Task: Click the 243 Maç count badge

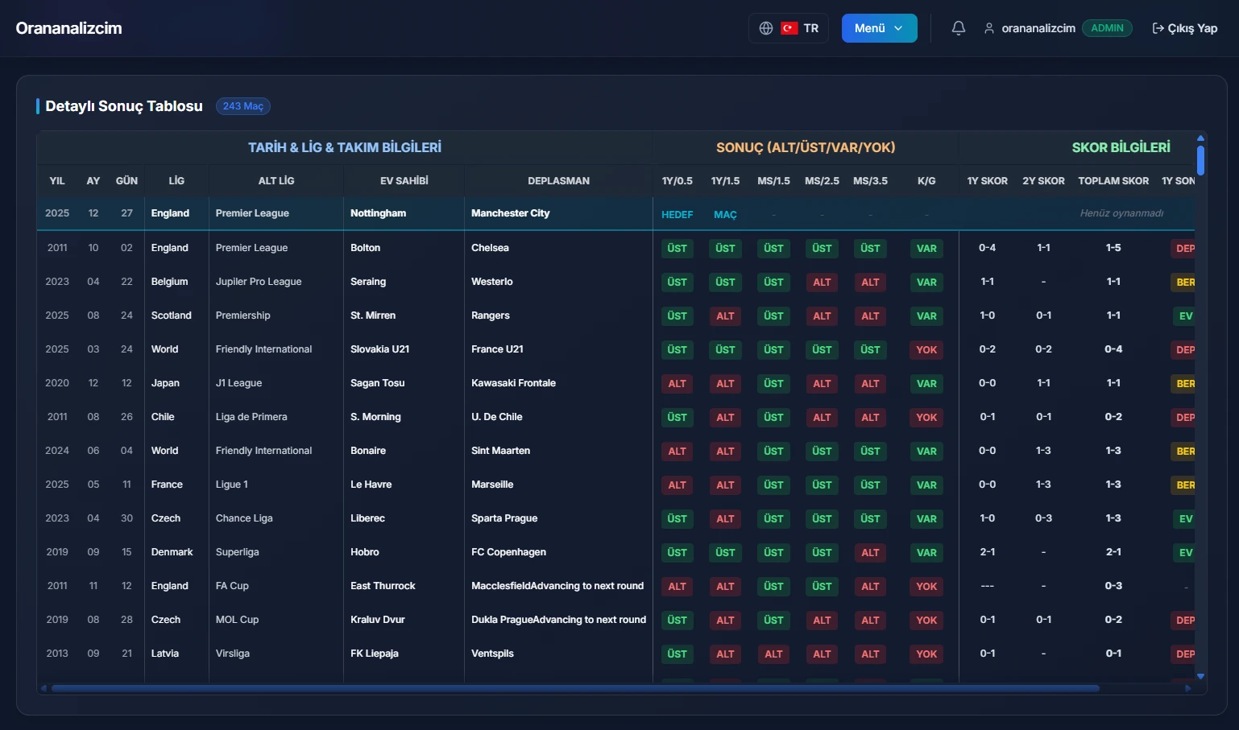Action: (x=242, y=106)
